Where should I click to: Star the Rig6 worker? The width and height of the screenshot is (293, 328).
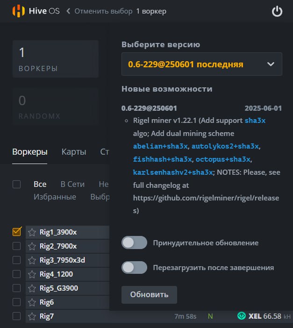(x=32, y=302)
